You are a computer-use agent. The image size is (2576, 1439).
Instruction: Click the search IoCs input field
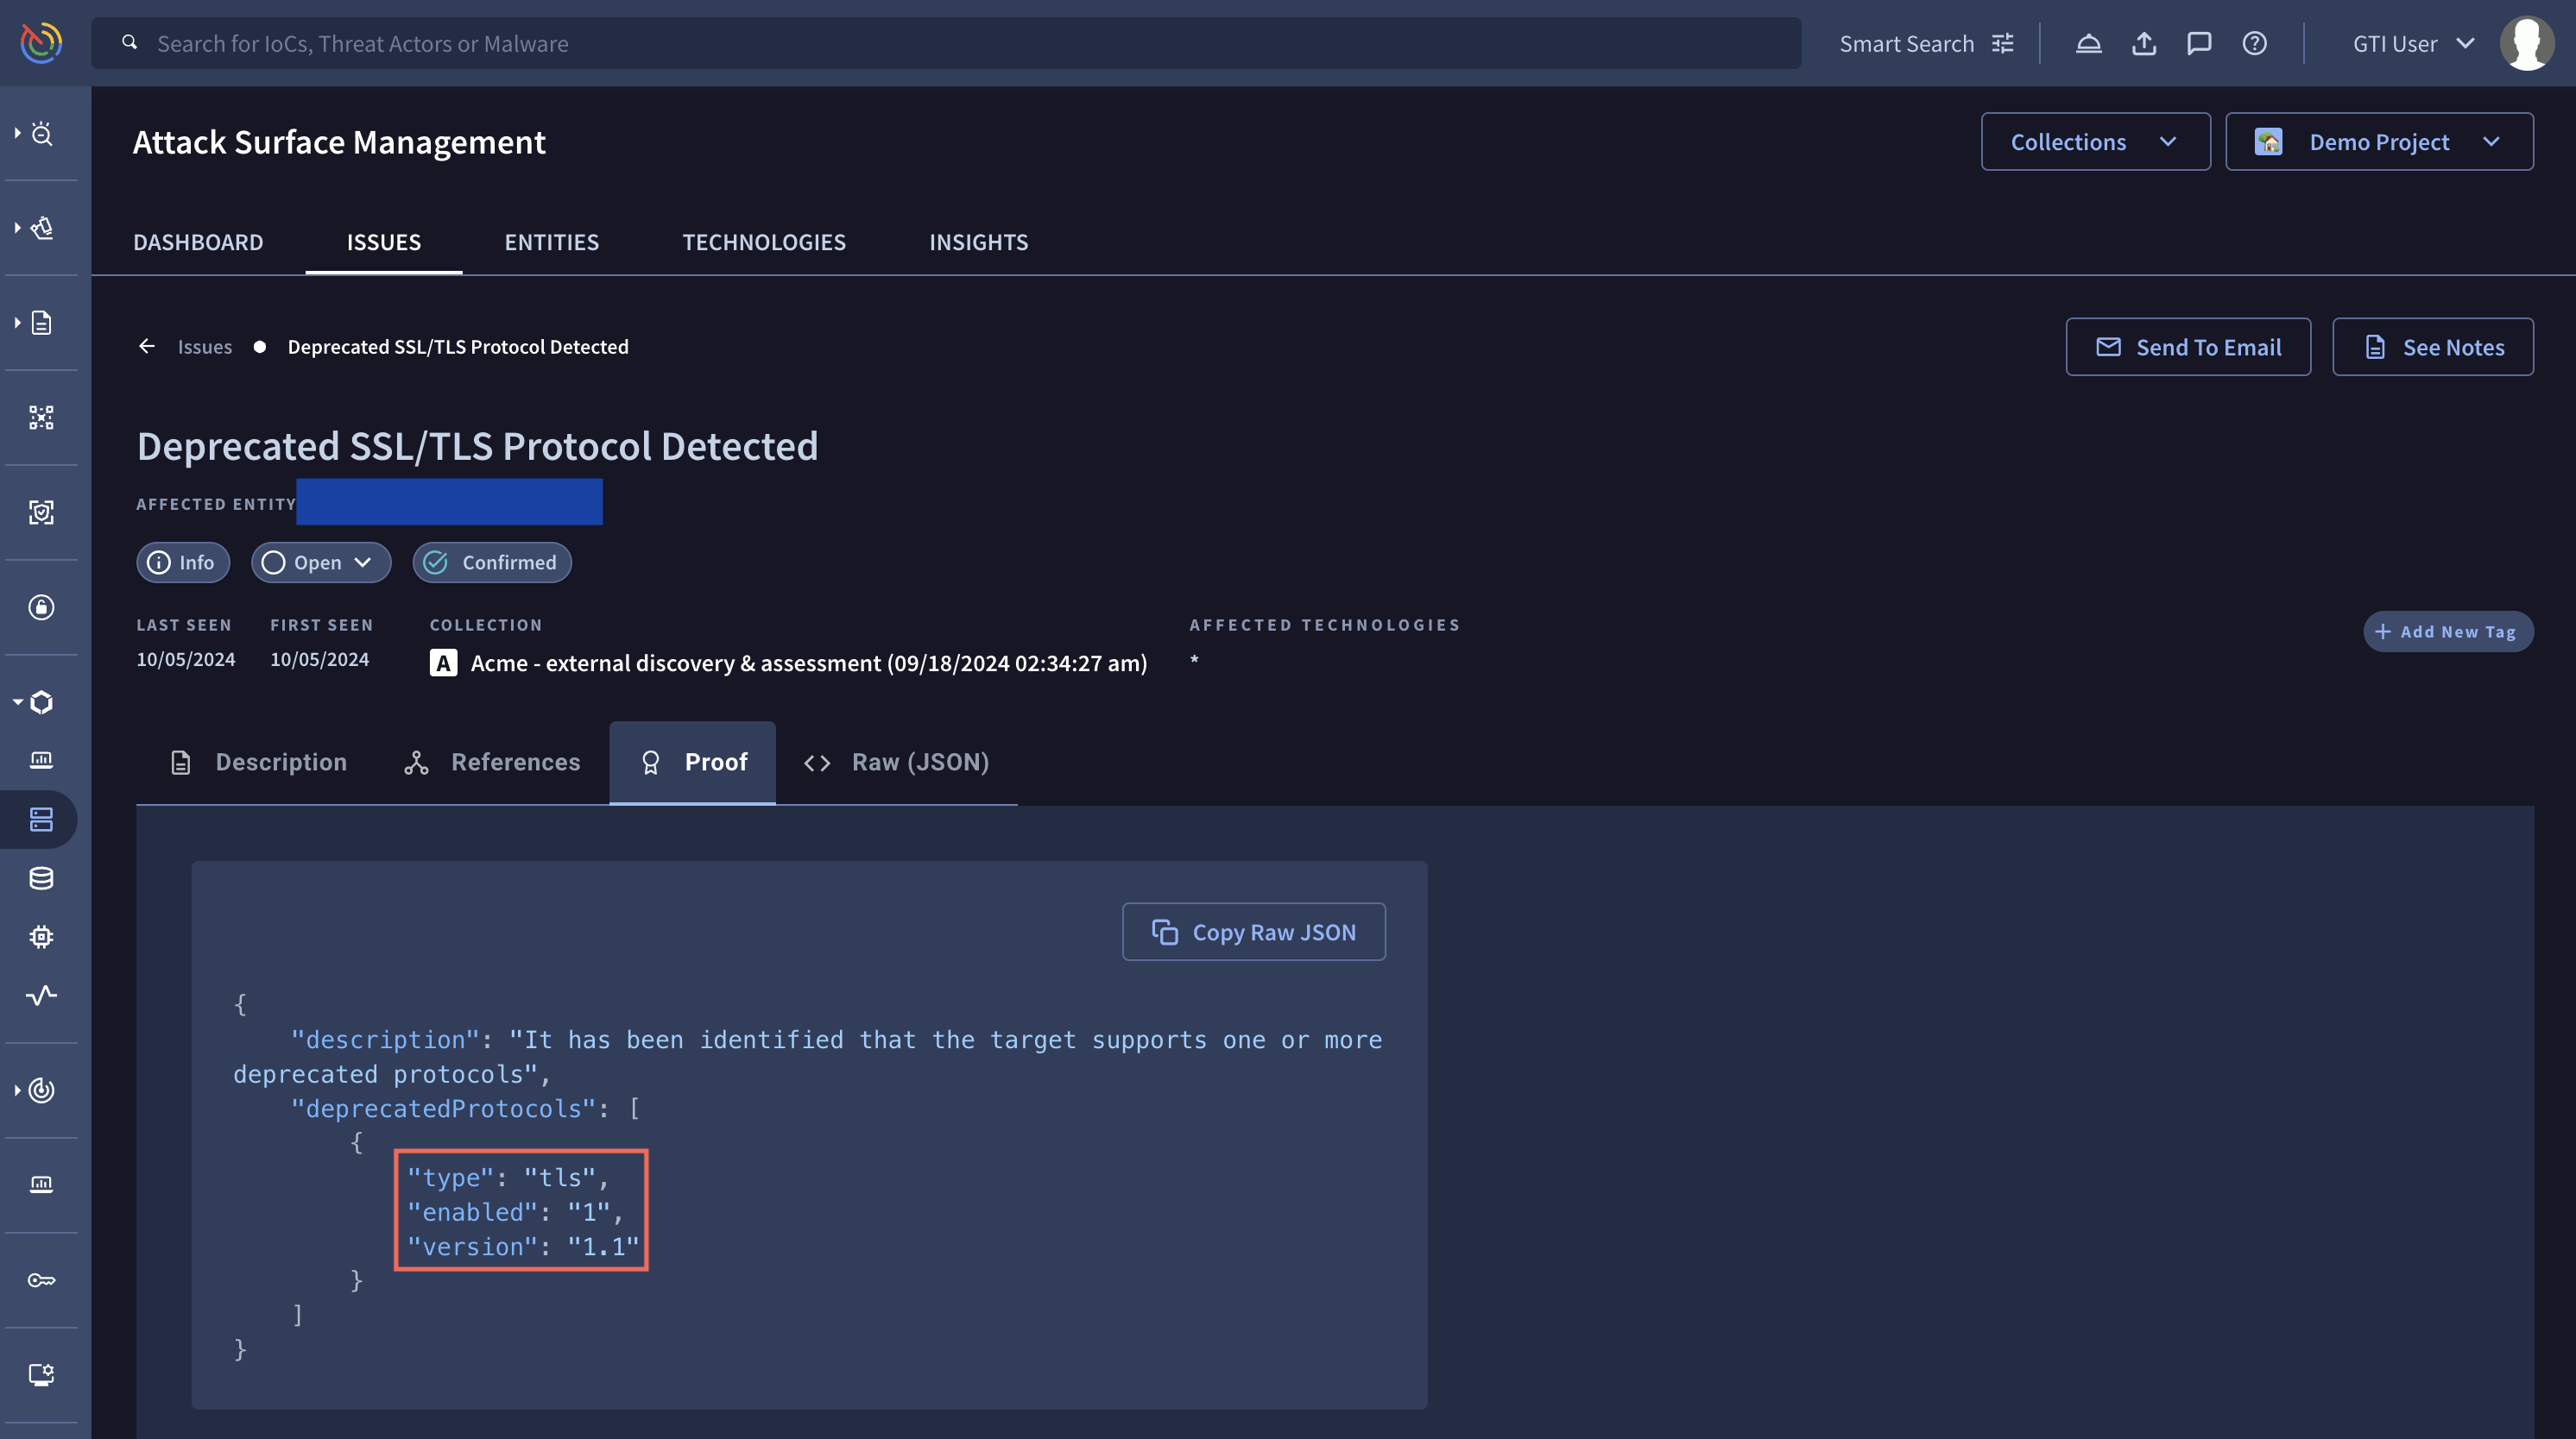pyautogui.click(x=946, y=43)
